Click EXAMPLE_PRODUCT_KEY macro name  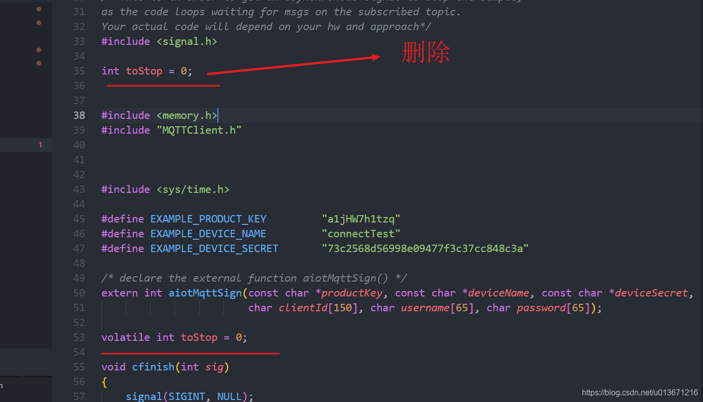[208, 219]
